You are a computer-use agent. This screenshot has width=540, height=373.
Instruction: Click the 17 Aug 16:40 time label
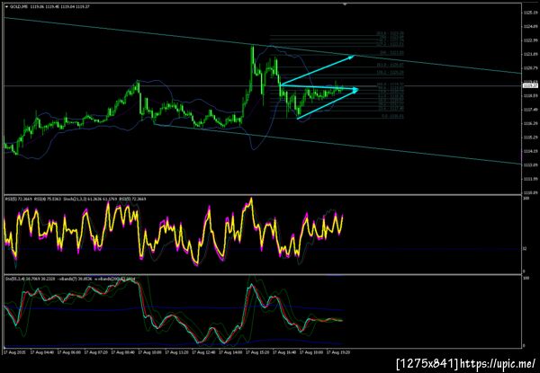click(283, 352)
